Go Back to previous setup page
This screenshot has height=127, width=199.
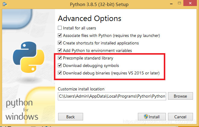pyautogui.click(x=70, y=117)
